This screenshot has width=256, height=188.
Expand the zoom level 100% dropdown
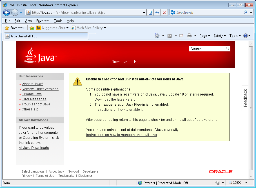click(x=246, y=183)
